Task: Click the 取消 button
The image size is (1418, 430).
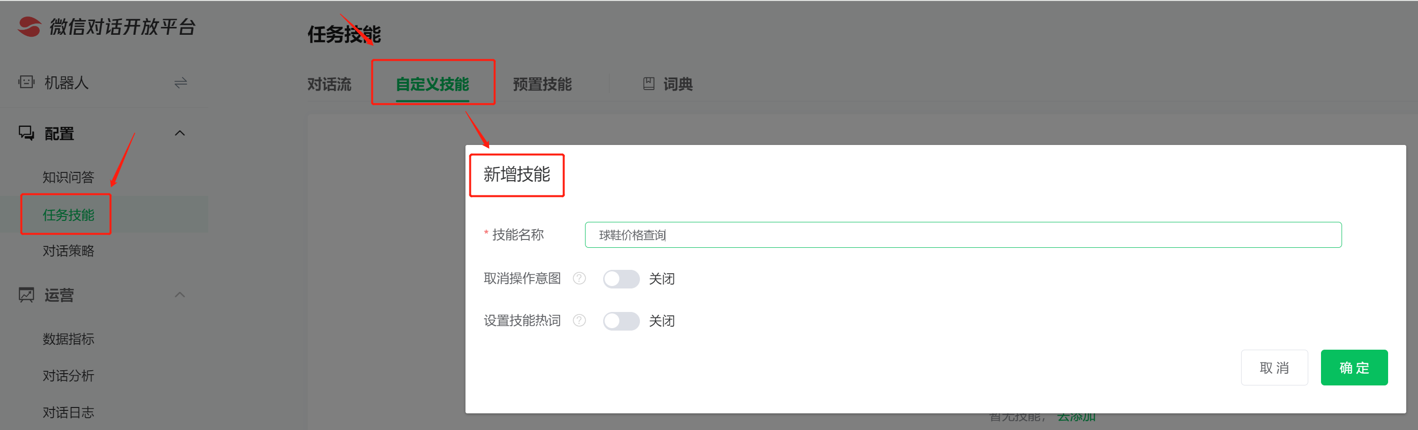Action: 1274,367
